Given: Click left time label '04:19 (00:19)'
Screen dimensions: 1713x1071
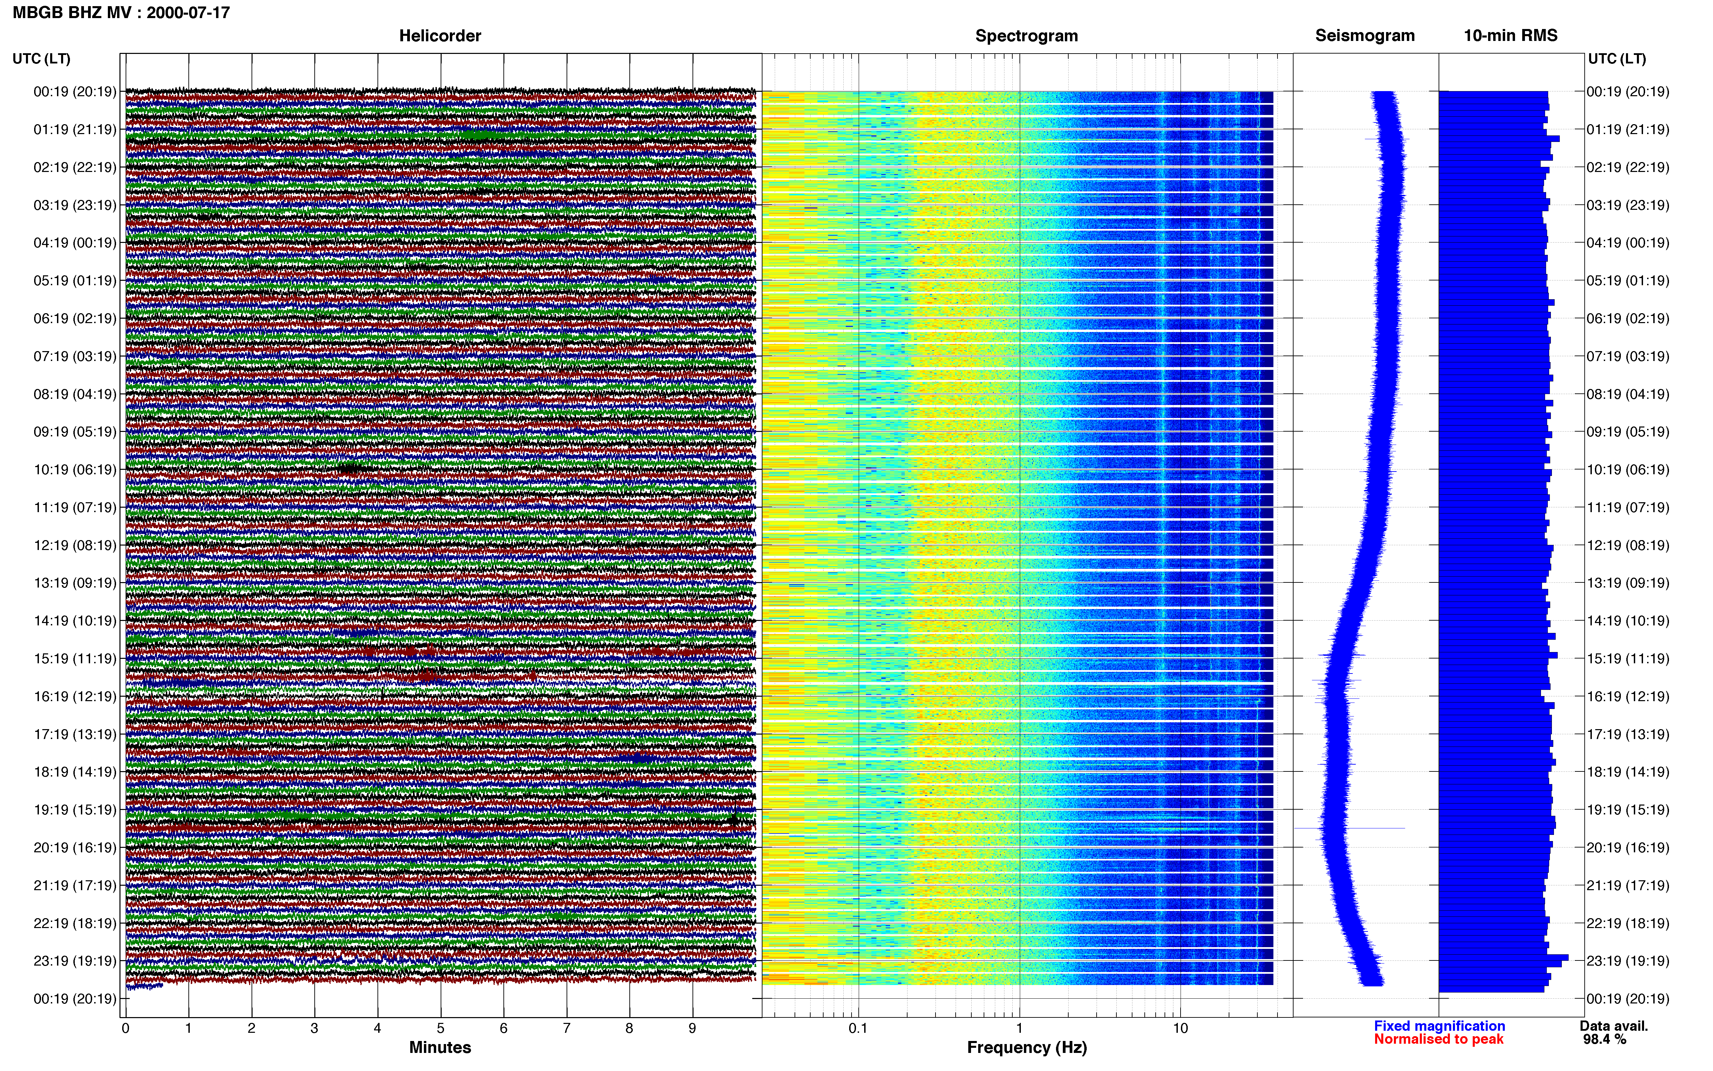Looking at the screenshot, I should click(74, 242).
